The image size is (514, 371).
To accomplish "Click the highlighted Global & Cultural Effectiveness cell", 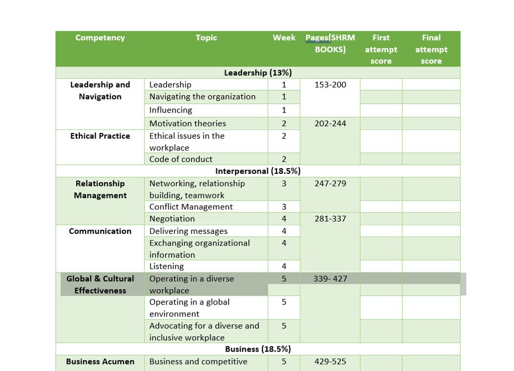I will click(x=99, y=284).
